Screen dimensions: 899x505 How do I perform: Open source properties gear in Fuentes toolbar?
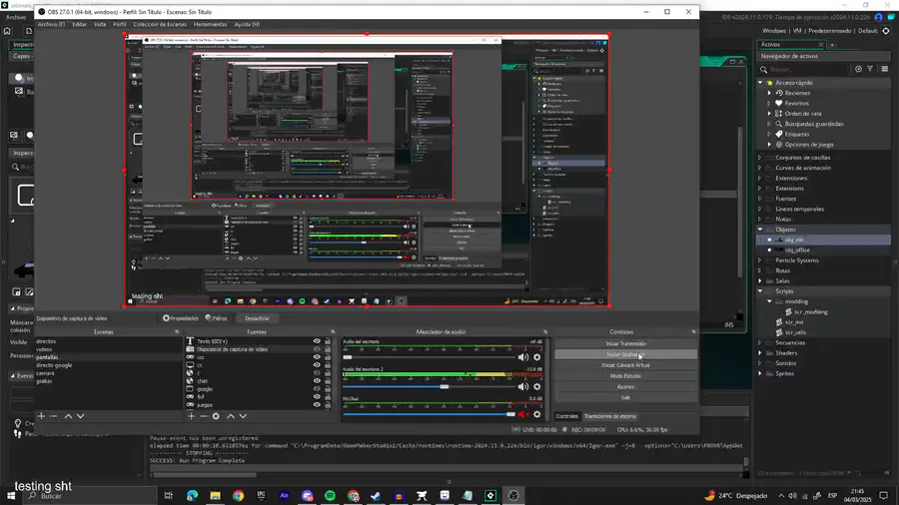[216, 416]
